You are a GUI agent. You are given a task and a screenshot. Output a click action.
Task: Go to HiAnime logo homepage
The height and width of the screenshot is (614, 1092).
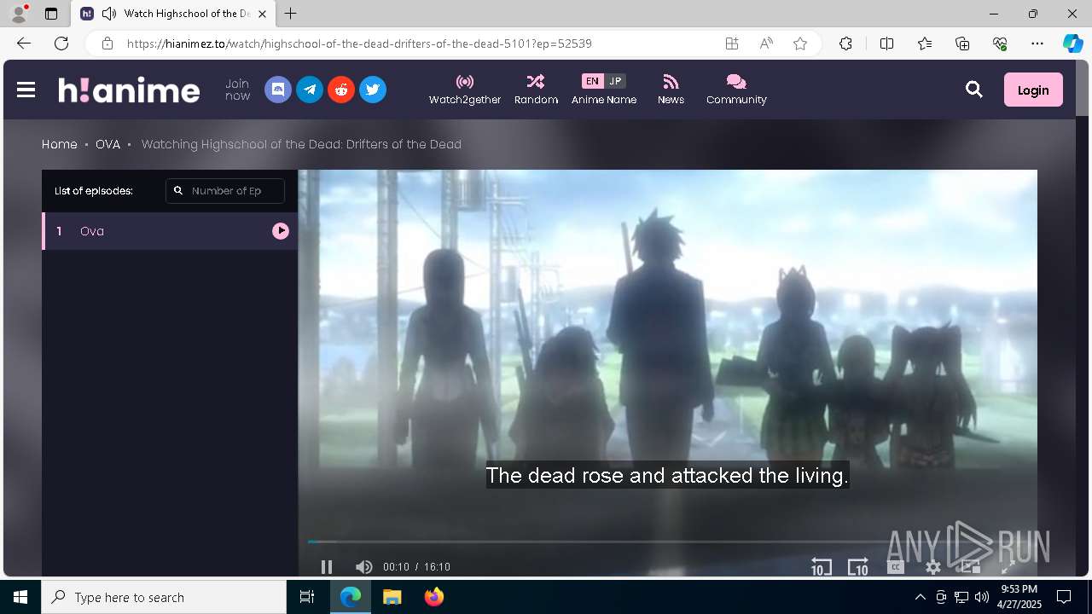[x=129, y=90]
